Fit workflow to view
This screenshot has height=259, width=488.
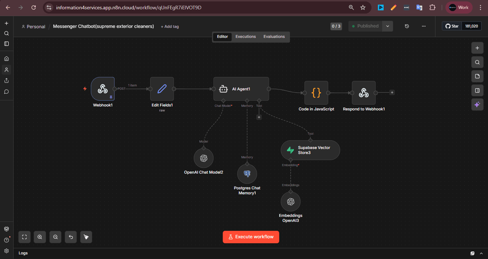pos(24,237)
